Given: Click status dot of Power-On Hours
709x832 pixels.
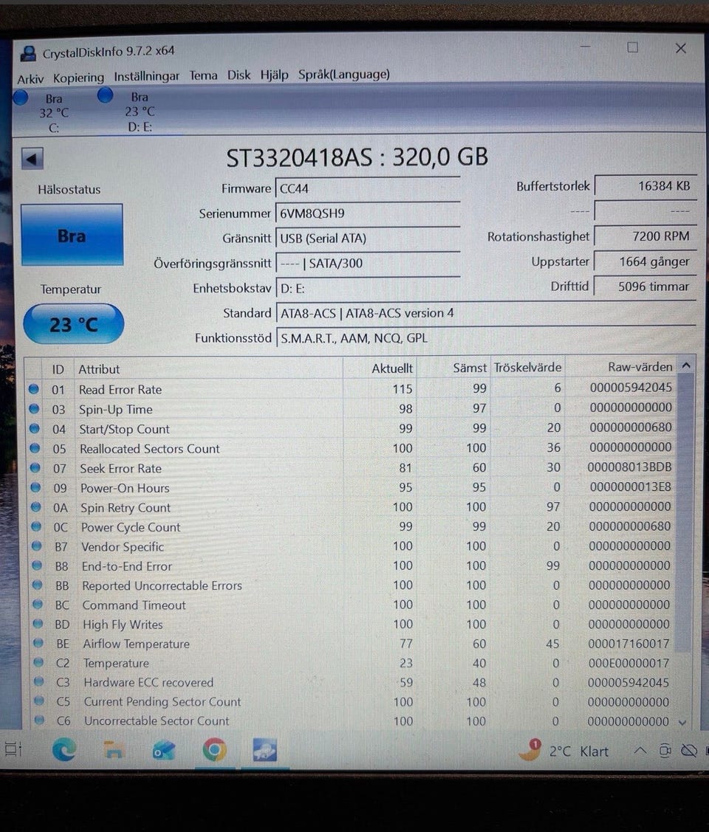Looking at the screenshot, I should [x=35, y=487].
